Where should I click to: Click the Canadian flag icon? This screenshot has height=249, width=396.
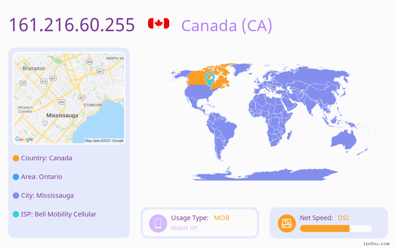pos(159,24)
